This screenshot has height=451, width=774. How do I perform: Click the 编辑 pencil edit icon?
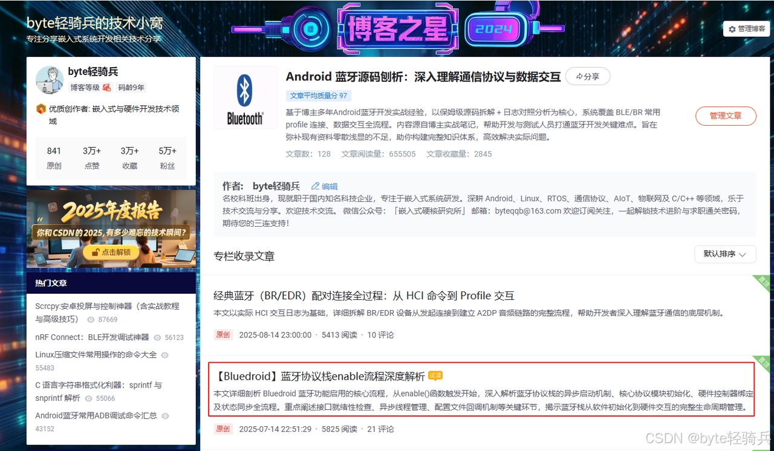[314, 186]
